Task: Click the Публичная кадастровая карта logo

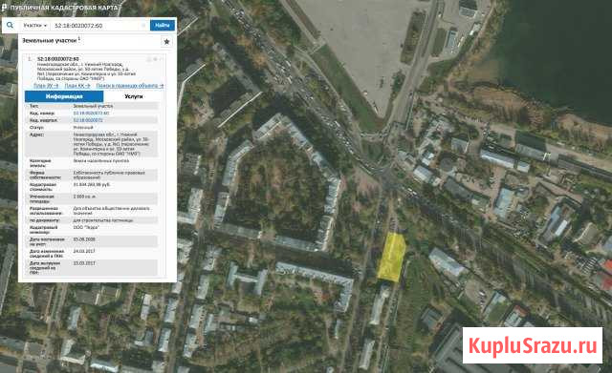Action: pyautogui.click(x=59, y=7)
